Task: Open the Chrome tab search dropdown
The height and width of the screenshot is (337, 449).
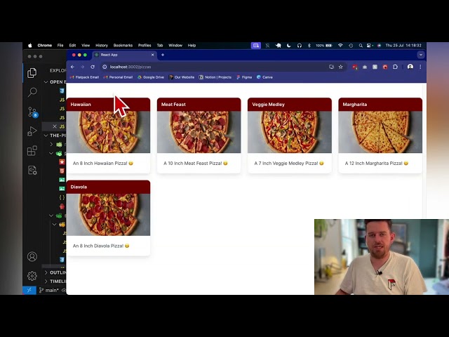Action: click(x=421, y=55)
